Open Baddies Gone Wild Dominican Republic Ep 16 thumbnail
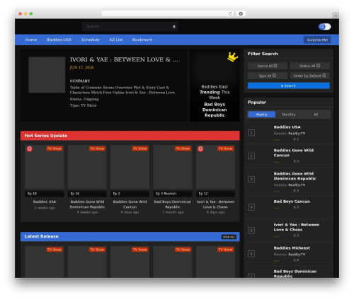354x299 pixels. 87,171
